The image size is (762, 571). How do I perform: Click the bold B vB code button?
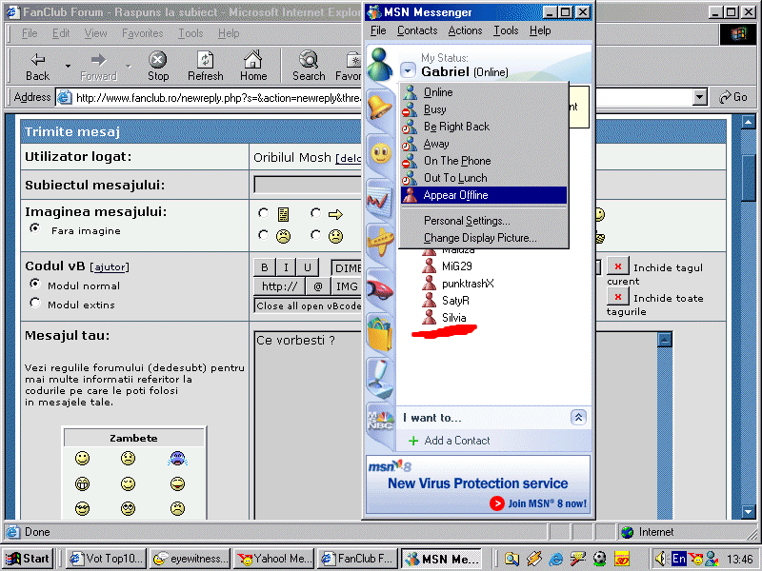tap(265, 267)
